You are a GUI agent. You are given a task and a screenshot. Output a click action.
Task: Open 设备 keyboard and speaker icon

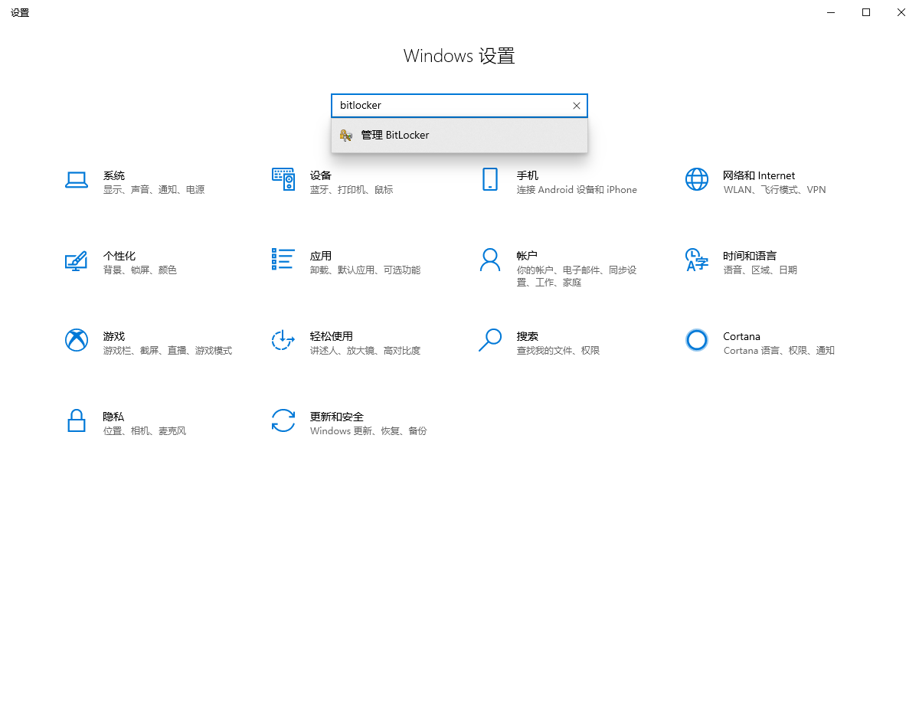[283, 180]
